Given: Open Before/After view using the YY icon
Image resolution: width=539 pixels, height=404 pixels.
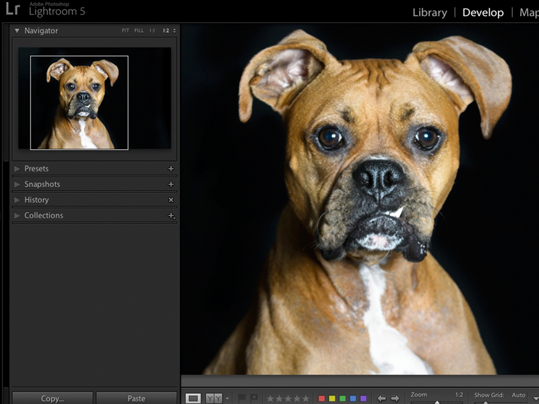Looking at the screenshot, I should click(213, 397).
